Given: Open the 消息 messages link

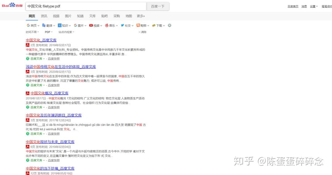Looking at the screenshot, I should pos(304,6).
